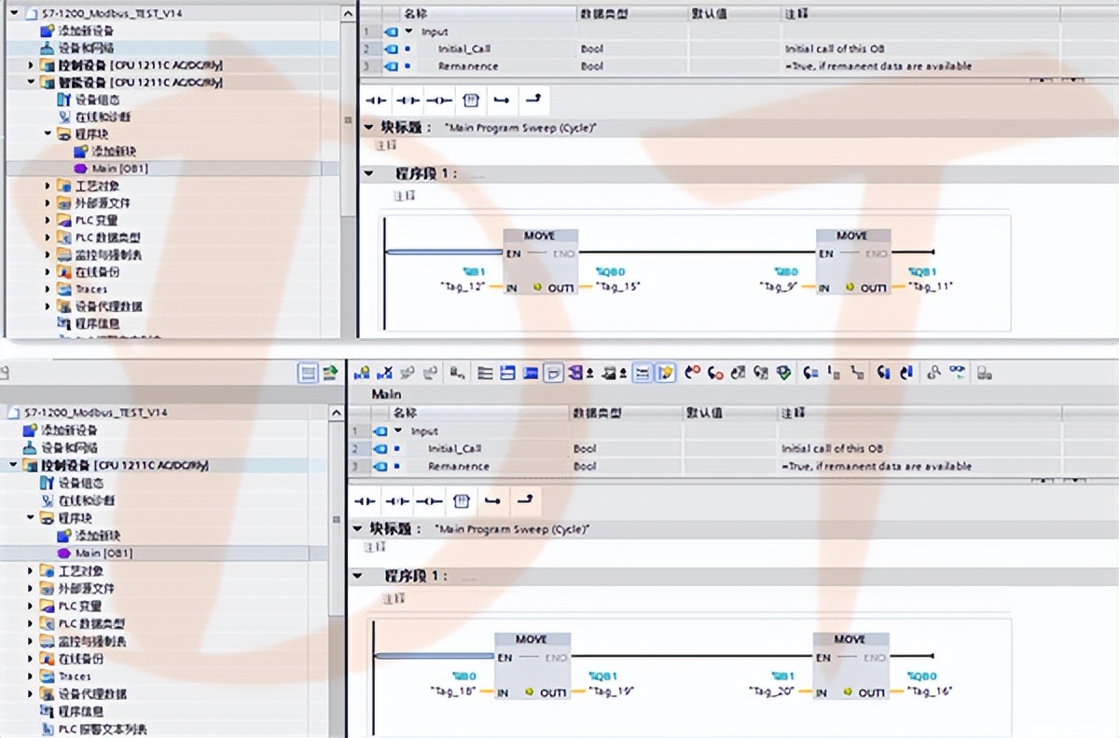Click the Open all networks icon
This screenshot has width=1119, height=738.
486,374
